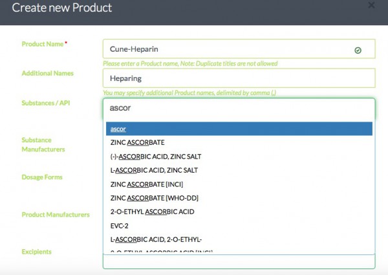The image size is (388, 275).
Task: Click the Product Manufacturers label
Action: tap(56, 215)
